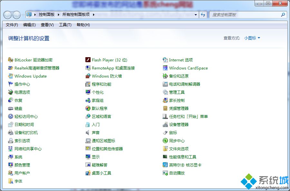Expand the arrow before 控制面板 breadcrumb
This screenshot has height=191, width=290.
(x=35, y=15)
